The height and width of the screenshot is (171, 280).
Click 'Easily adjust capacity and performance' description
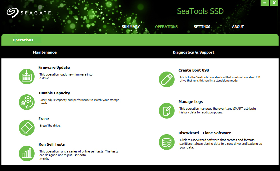coord(79,101)
